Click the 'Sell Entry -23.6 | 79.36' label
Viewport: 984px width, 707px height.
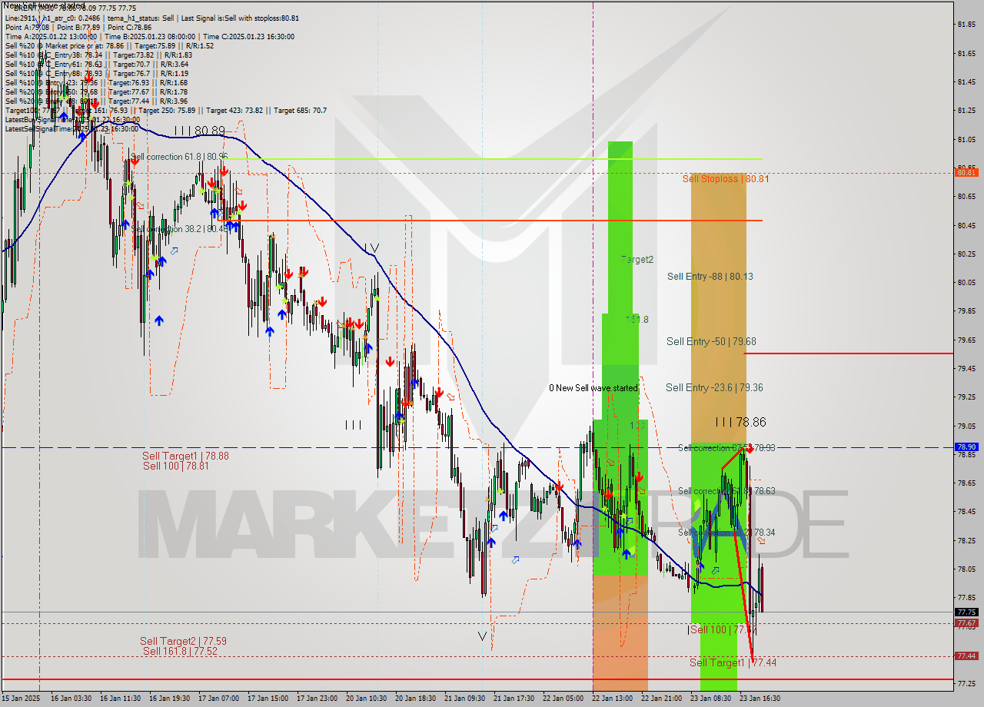(714, 388)
